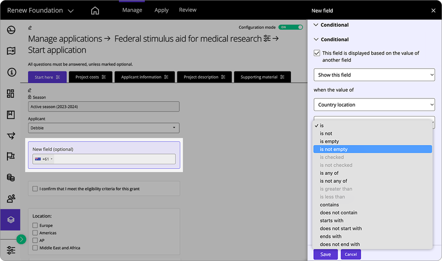Select 'is not empty' from operator list
442x261 pixels.
(334, 149)
